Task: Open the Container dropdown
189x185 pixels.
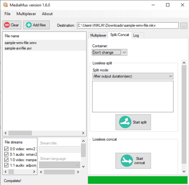Action: 110,52
